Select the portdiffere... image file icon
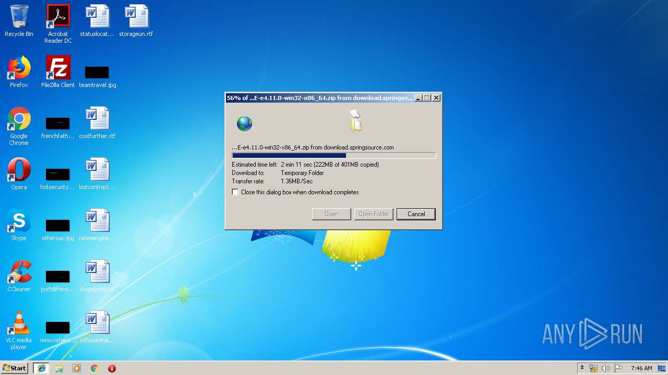Viewport: 668px width, 375px height. pyautogui.click(x=58, y=280)
